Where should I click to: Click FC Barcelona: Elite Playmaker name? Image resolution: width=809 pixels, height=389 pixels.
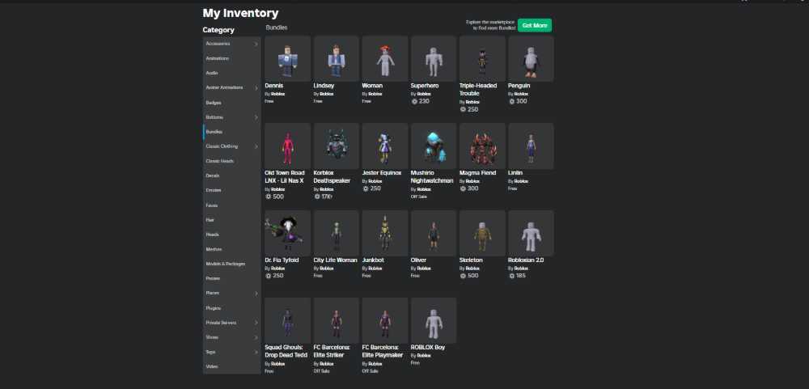pyautogui.click(x=383, y=351)
